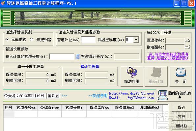Image resolution: width=196 pixels, height=131 pixels.
Task: Click the 打开 button
Action: [x=182, y=116]
